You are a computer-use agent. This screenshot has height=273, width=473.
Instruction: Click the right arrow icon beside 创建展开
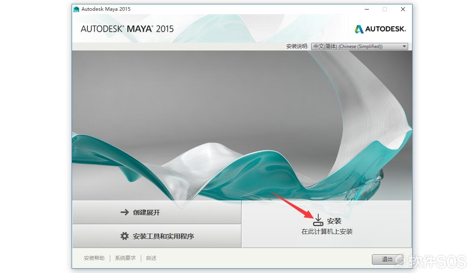[125, 213]
